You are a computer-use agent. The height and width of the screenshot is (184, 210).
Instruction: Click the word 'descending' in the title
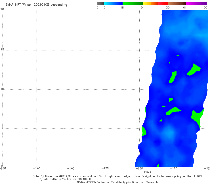coord(59,5)
